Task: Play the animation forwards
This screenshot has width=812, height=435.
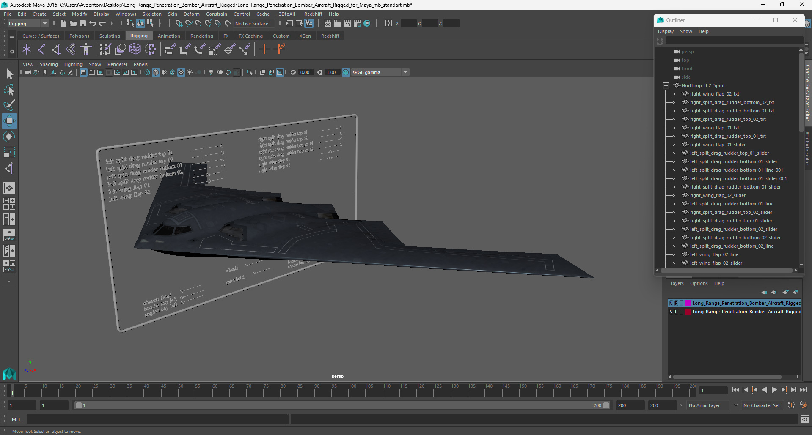Action: tap(774, 390)
